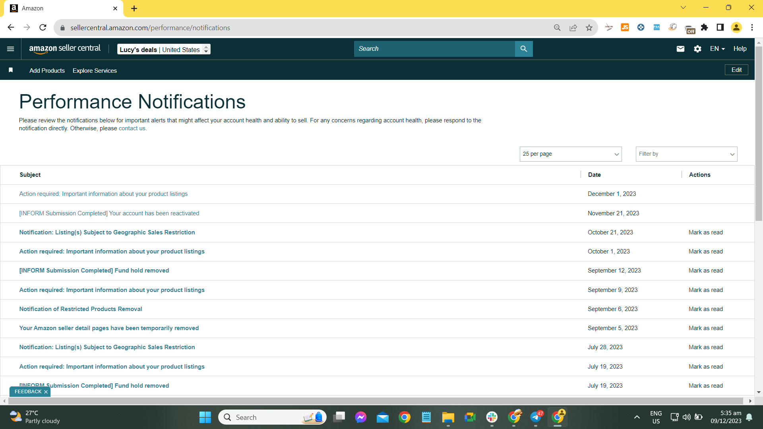The image size is (763, 429).
Task: Mark September 6 notification as read
Action: [705, 309]
